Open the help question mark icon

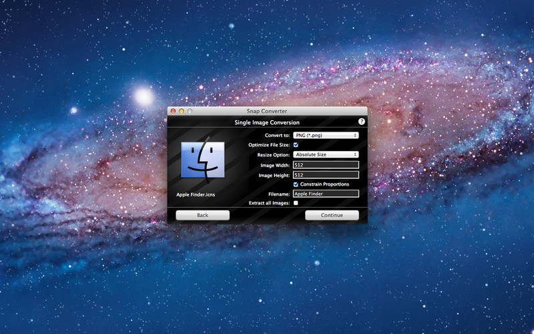click(x=362, y=122)
